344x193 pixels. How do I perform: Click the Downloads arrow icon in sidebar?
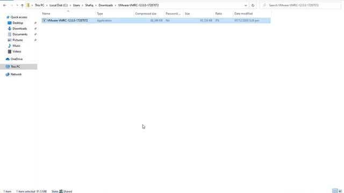(10, 28)
